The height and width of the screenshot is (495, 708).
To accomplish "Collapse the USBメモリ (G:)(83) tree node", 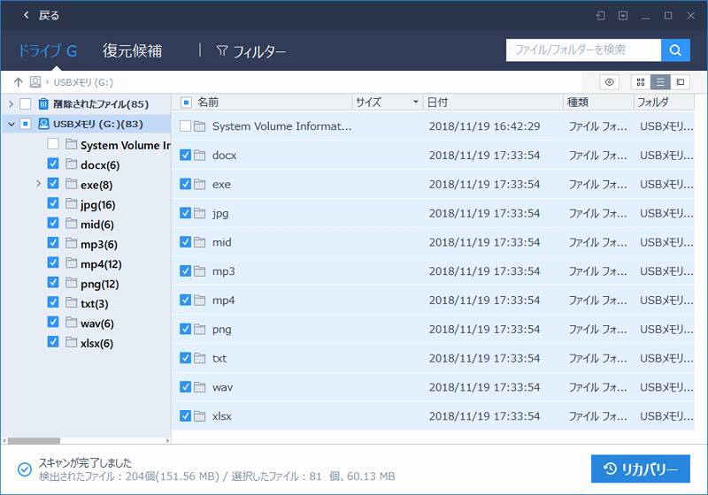I will click(x=11, y=124).
